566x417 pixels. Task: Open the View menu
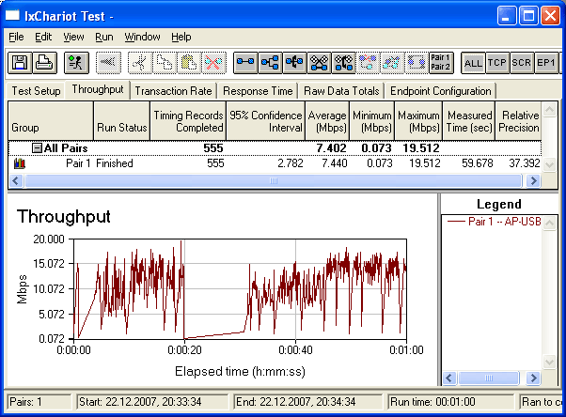(x=73, y=37)
